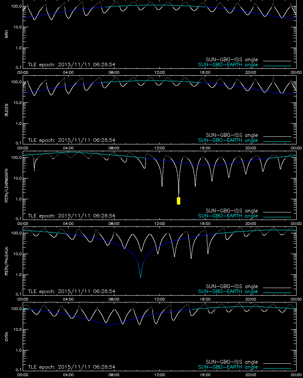The image size is (303, 378).
Task: Click the RSTN/PALEHUA y-axis label
Action: 6,261
